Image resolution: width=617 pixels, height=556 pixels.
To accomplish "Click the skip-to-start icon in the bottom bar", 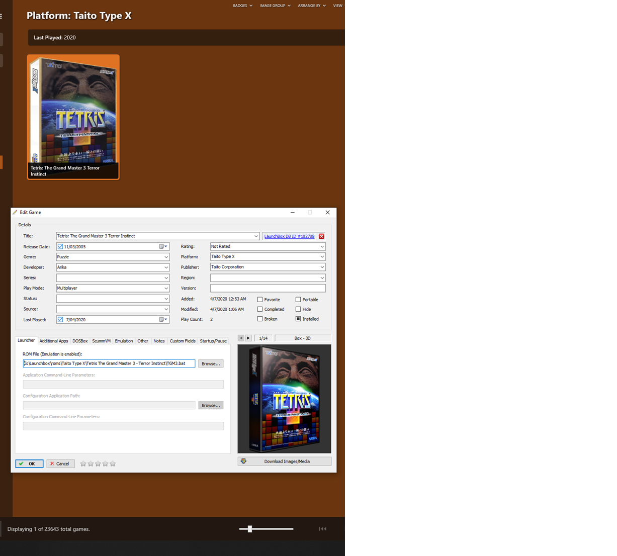I will tap(323, 529).
